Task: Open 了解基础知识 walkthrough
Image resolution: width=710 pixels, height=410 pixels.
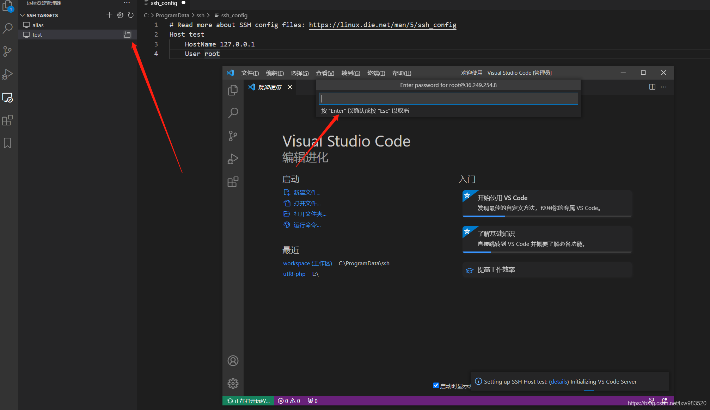Action: click(x=547, y=239)
